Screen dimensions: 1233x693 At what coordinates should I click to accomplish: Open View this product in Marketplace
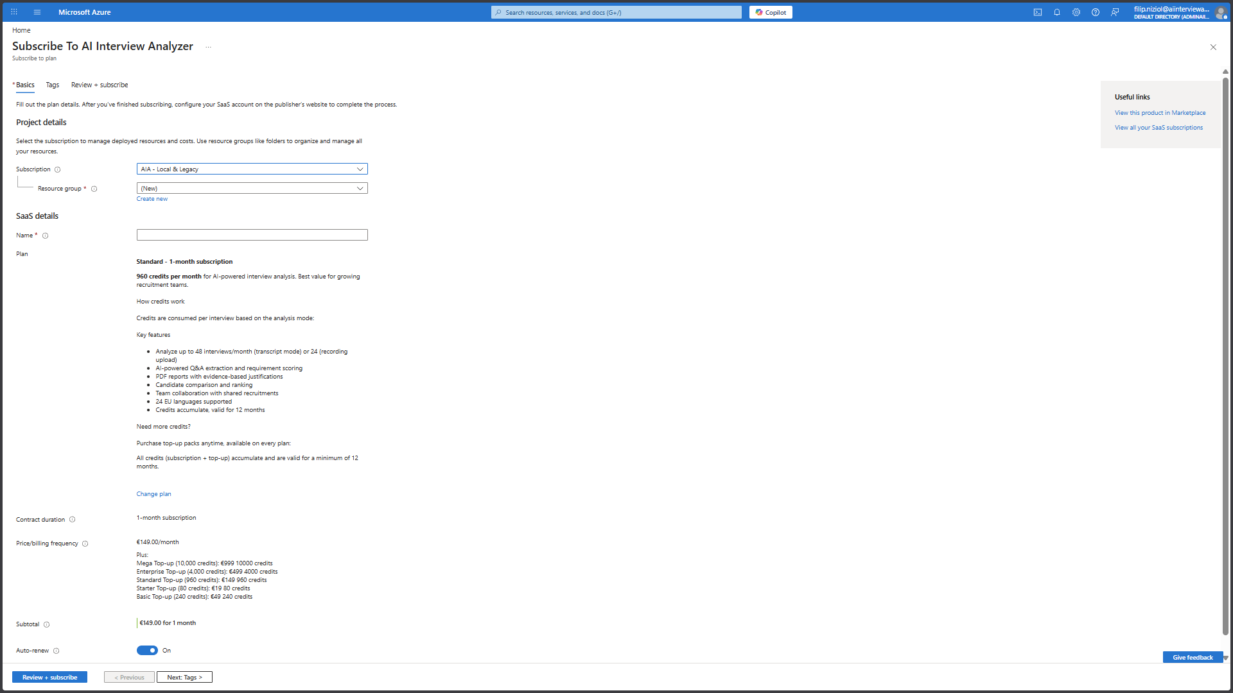point(1160,113)
